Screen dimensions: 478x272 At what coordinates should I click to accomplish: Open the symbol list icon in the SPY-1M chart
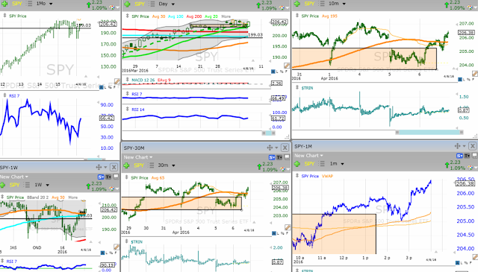(323, 164)
